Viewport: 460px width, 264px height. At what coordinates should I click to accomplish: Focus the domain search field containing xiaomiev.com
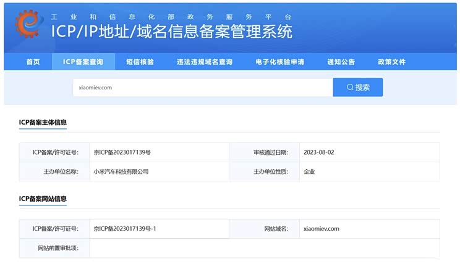[x=202, y=88]
